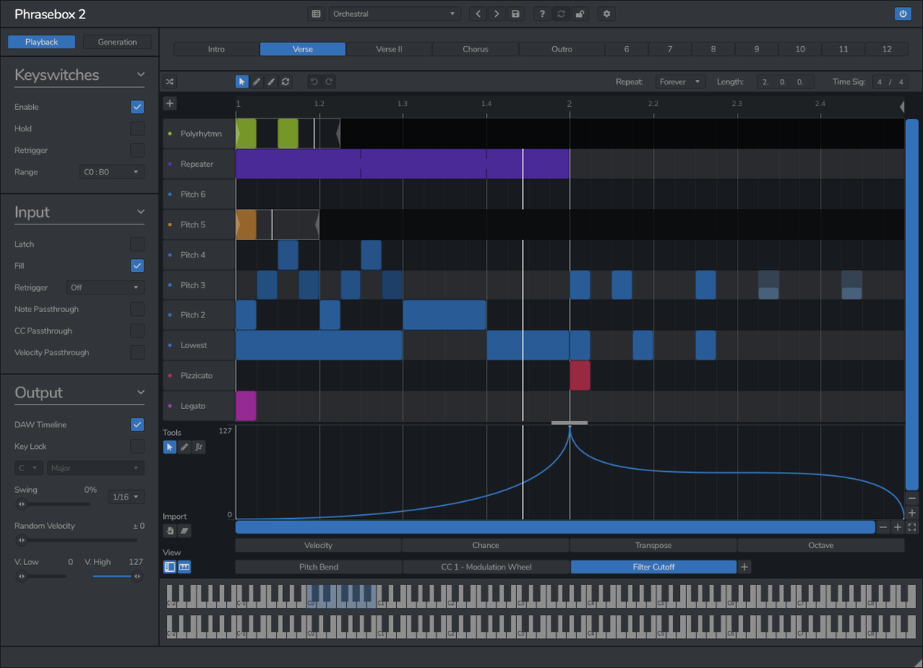Enable the Latch checkbox

coord(137,244)
